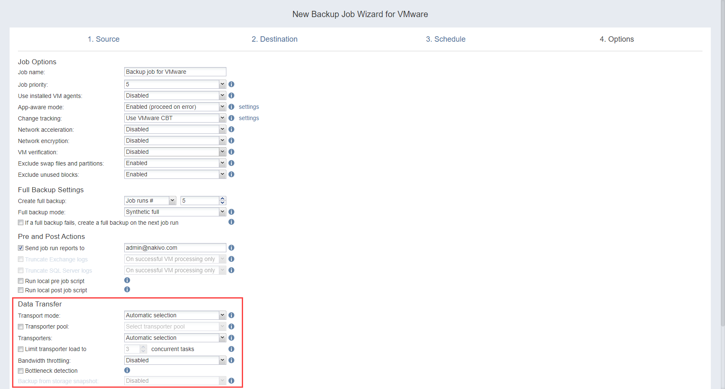Enable Run local post job script
Screen dimensions: 725x389
pyautogui.click(x=20, y=290)
